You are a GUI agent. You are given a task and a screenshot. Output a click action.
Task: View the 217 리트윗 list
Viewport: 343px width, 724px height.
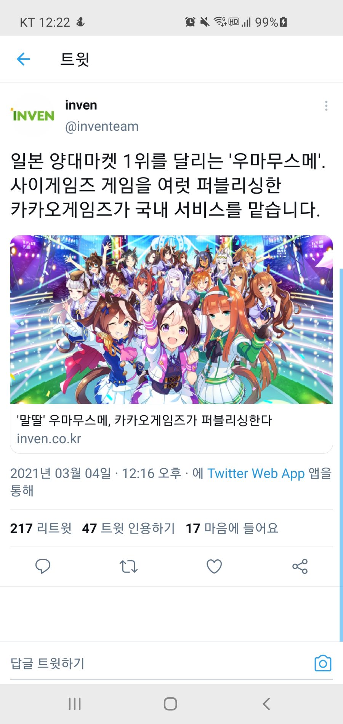pyautogui.click(x=41, y=528)
